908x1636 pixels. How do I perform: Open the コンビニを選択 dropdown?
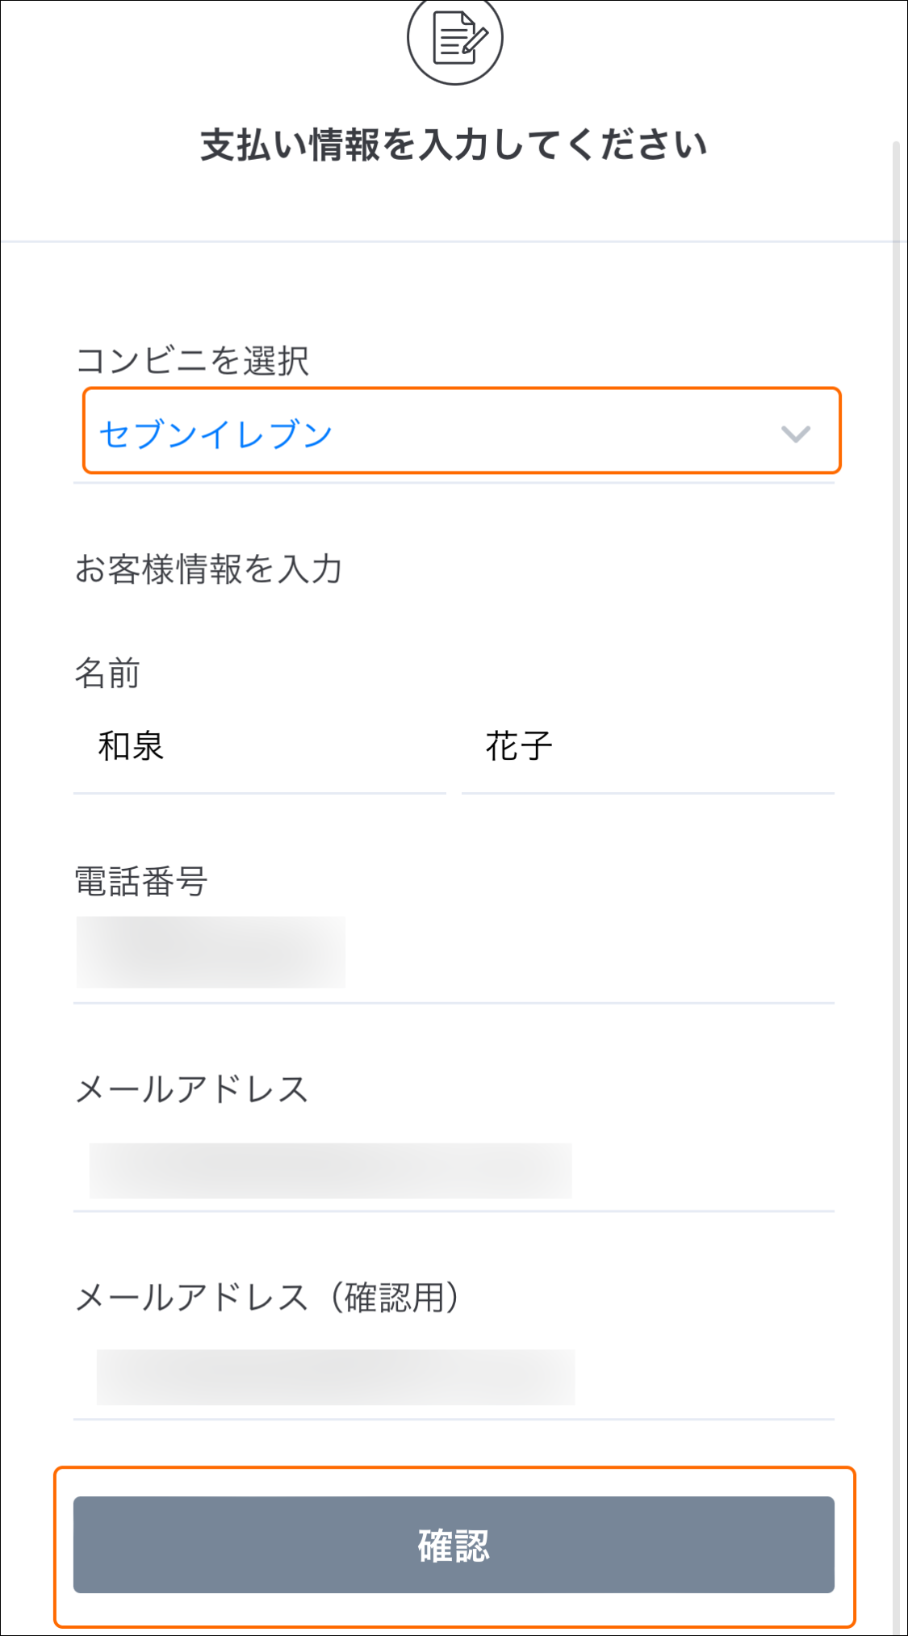[454, 433]
